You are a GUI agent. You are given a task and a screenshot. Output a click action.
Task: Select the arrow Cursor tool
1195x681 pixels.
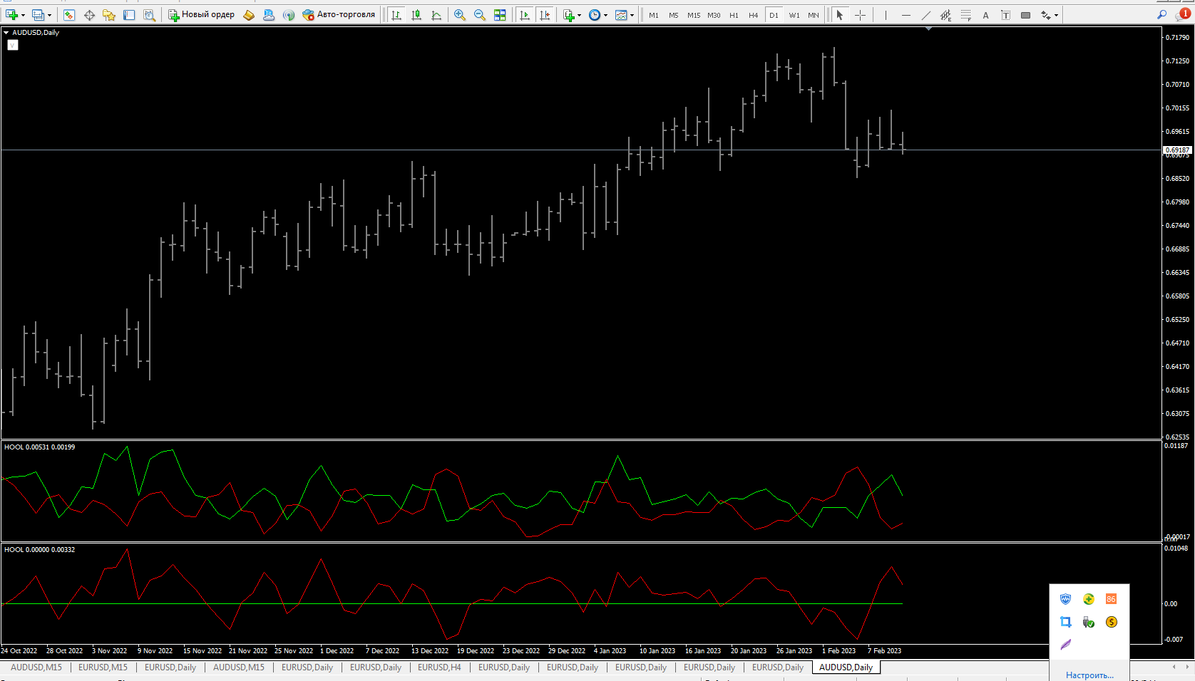tap(840, 15)
